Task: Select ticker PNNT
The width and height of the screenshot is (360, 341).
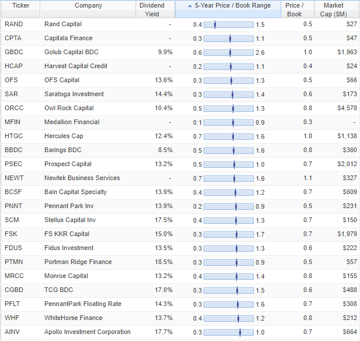Action: 13,206
